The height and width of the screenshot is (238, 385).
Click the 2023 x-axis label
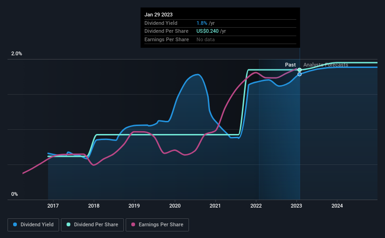(296, 206)
